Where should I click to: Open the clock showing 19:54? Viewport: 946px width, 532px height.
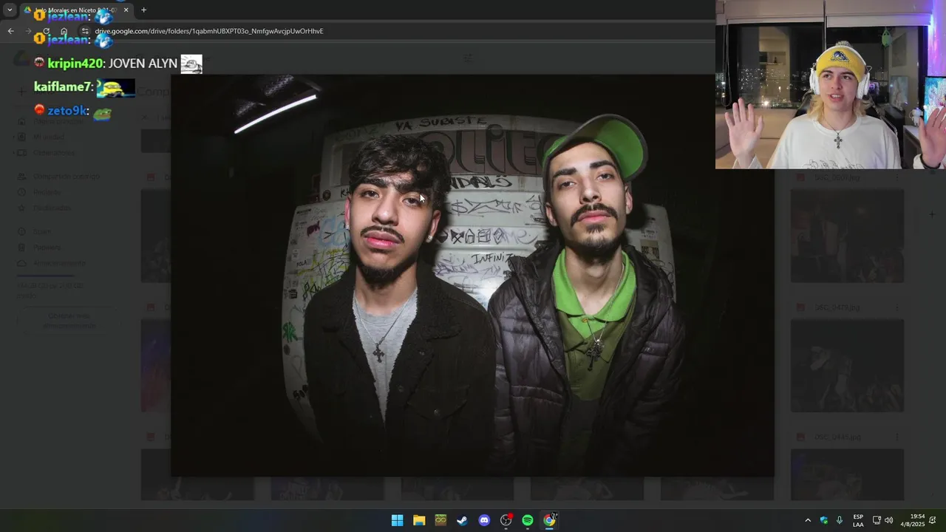[912, 520]
